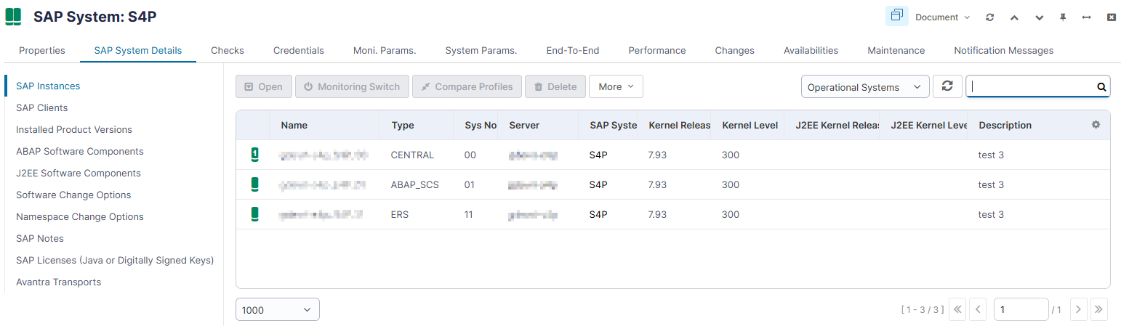Click the search magnifier icon
The width and height of the screenshot is (1121, 326).
(1101, 87)
